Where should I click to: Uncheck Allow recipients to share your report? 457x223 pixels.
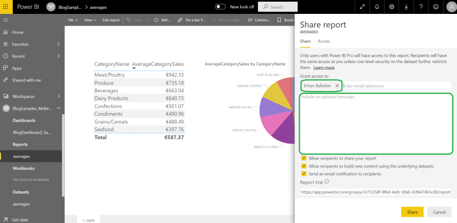tap(304, 158)
